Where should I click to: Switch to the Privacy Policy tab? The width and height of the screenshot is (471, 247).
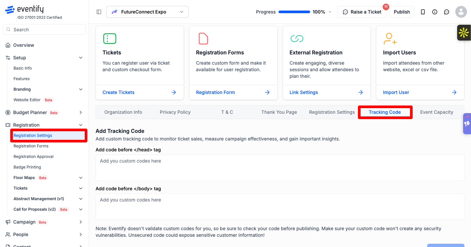tap(175, 112)
